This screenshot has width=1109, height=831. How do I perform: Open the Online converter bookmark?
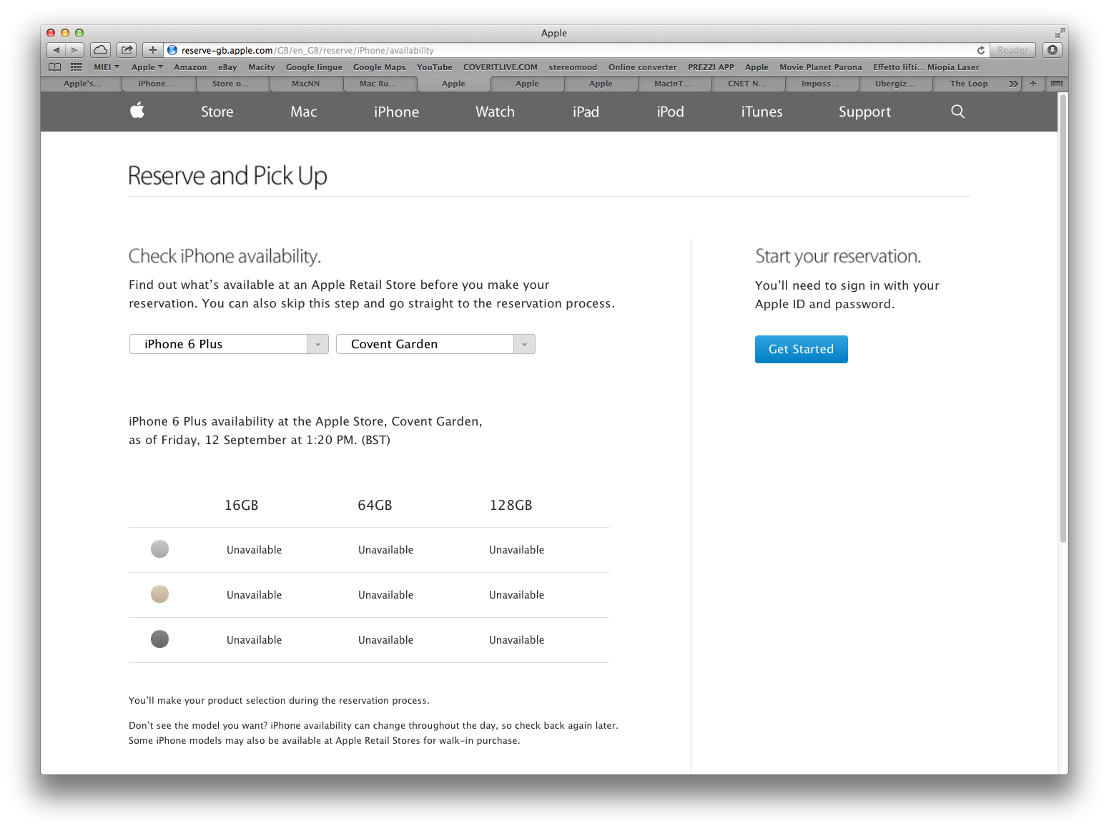tap(642, 67)
